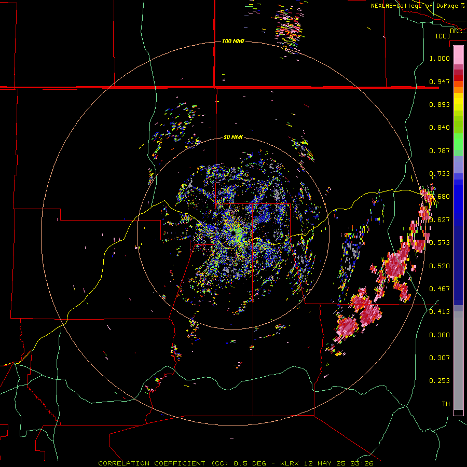This screenshot has height=467, width=467.
Task: Click the 0.573 scale value
Action: 439,243
